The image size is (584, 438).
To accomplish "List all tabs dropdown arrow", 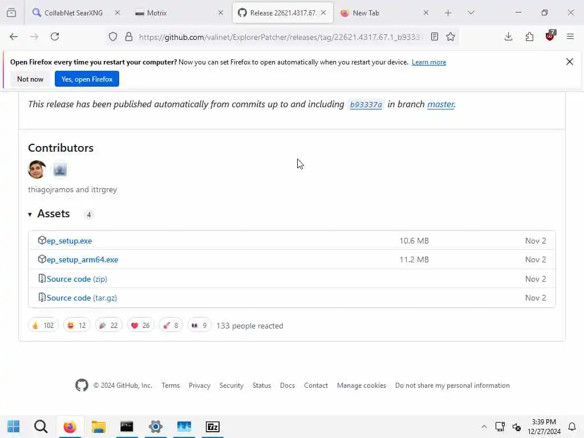I will [x=471, y=13].
